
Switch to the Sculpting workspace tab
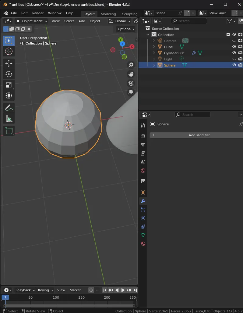click(x=130, y=14)
